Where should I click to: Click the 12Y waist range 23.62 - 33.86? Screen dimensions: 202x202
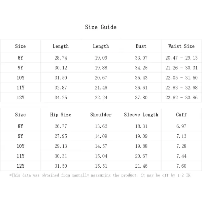coord(181,98)
